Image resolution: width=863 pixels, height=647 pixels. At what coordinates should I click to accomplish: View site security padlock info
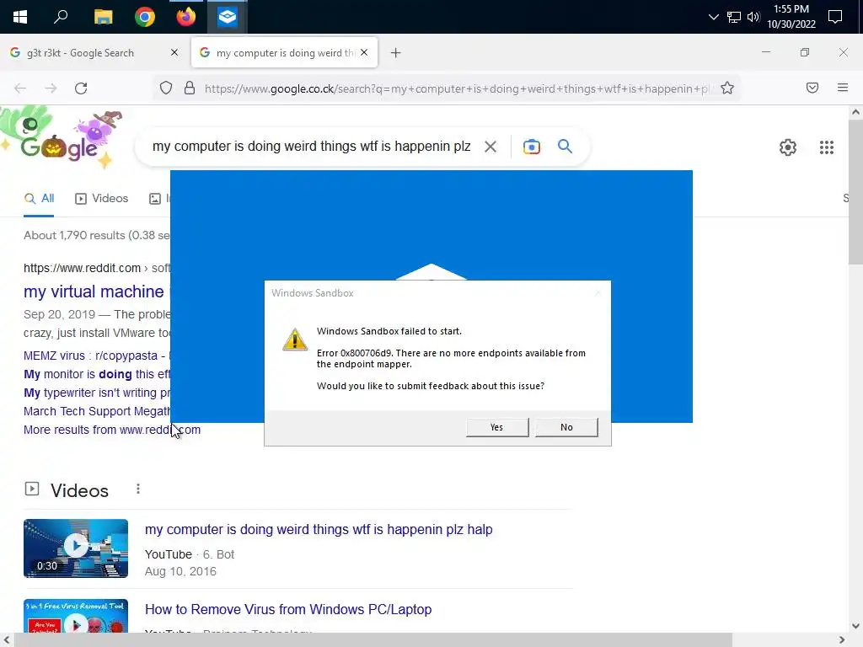pos(190,88)
